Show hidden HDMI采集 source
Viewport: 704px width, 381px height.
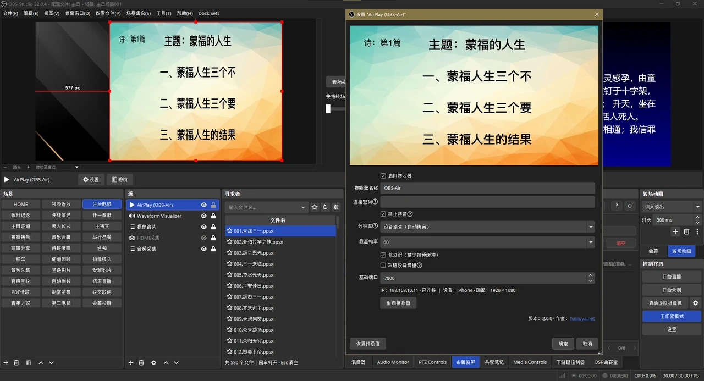click(x=204, y=238)
